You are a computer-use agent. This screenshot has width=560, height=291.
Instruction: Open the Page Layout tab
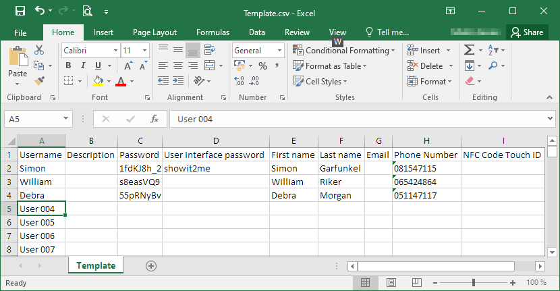[x=155, y=32]
